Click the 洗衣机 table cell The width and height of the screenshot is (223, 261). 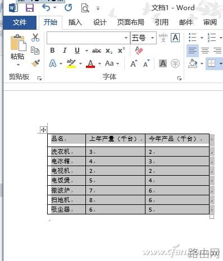click(66, 152)
